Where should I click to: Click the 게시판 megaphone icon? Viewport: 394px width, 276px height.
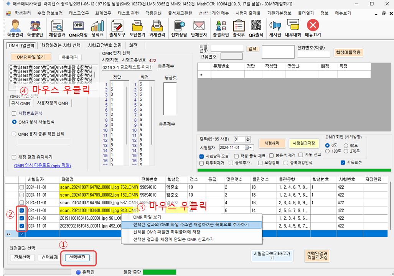(275, 28)
